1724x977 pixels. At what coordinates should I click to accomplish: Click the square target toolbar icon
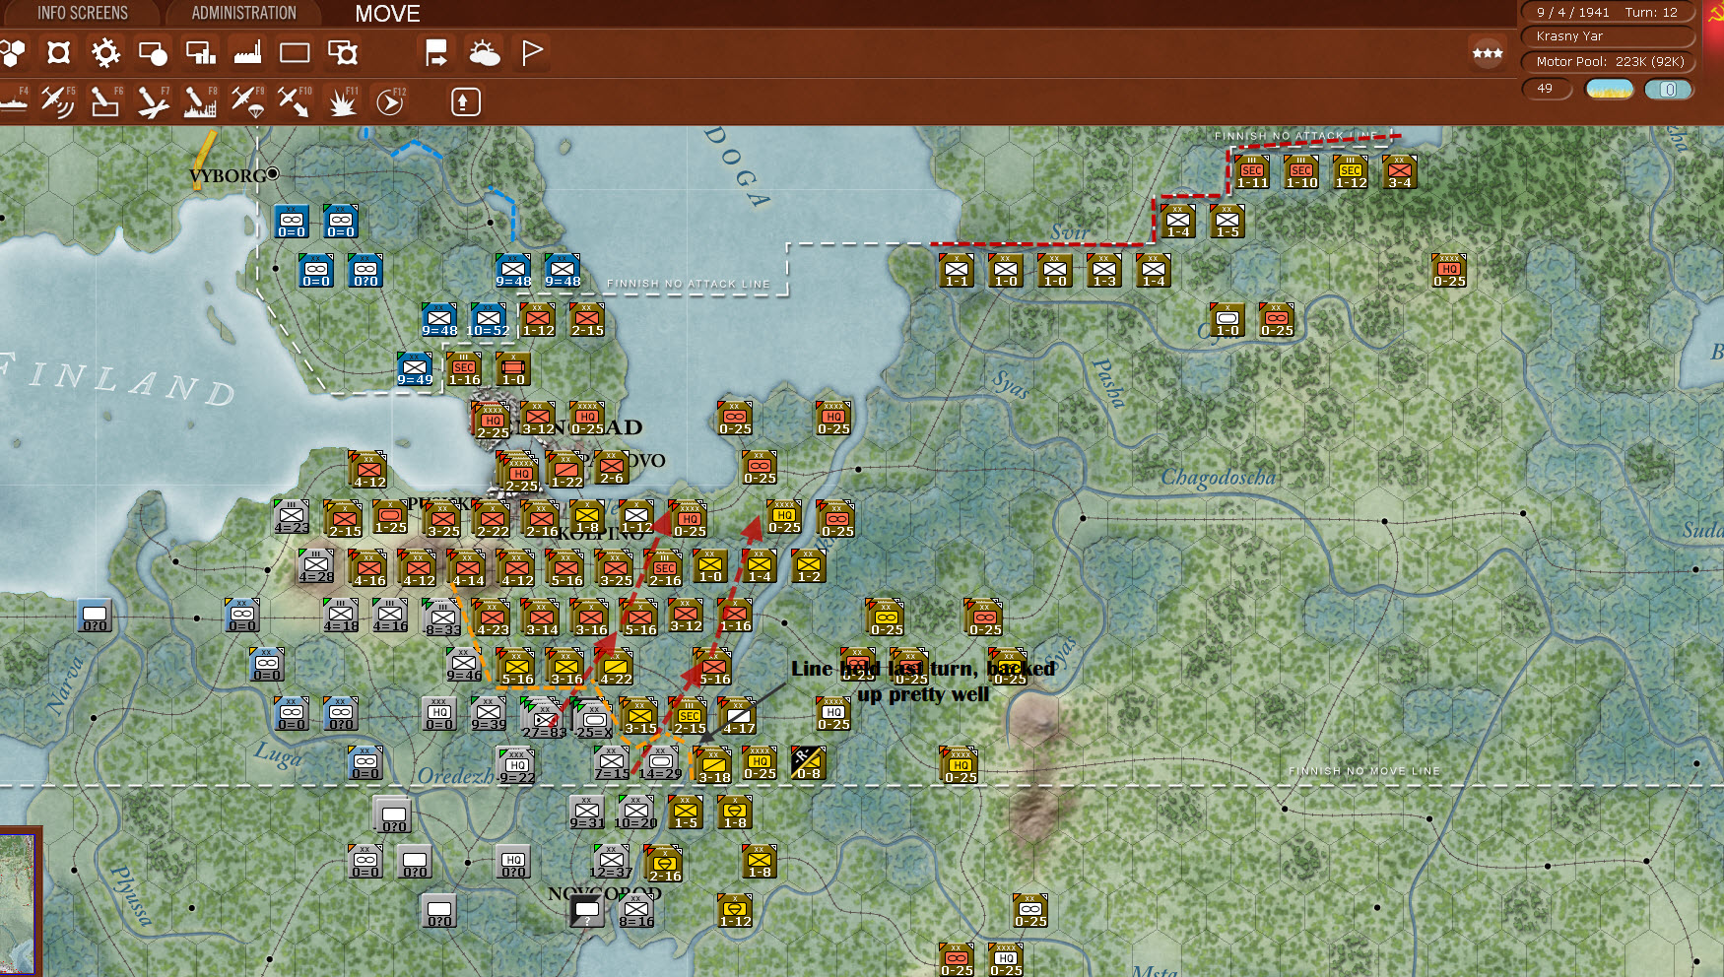(58, 52)
